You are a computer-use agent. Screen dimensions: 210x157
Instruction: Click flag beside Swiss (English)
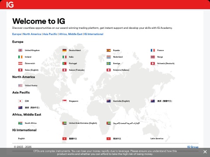tap(20, 70)
